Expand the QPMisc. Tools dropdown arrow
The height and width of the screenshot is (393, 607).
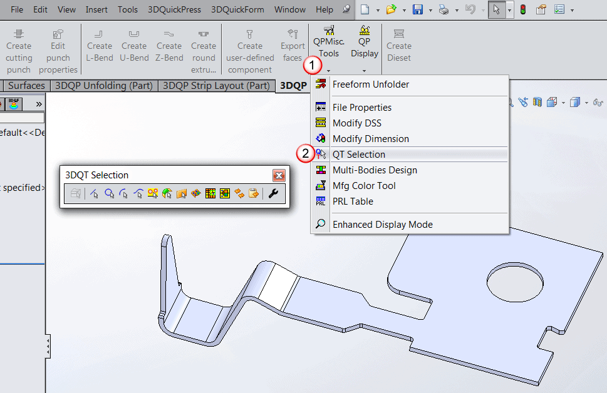(x=328, y=71)
